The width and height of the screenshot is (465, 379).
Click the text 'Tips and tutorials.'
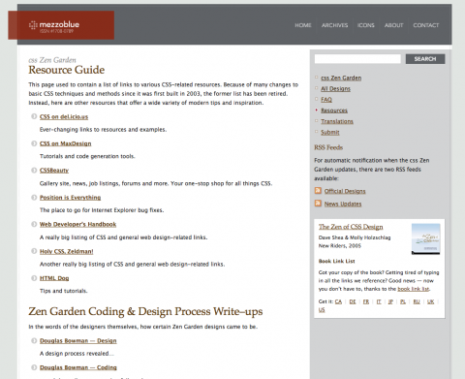click(64, 291)
